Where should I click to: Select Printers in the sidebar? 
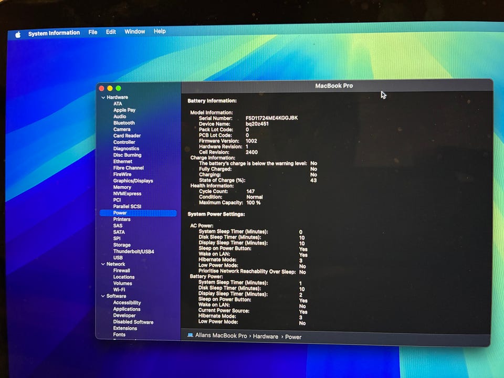point(122,219)
